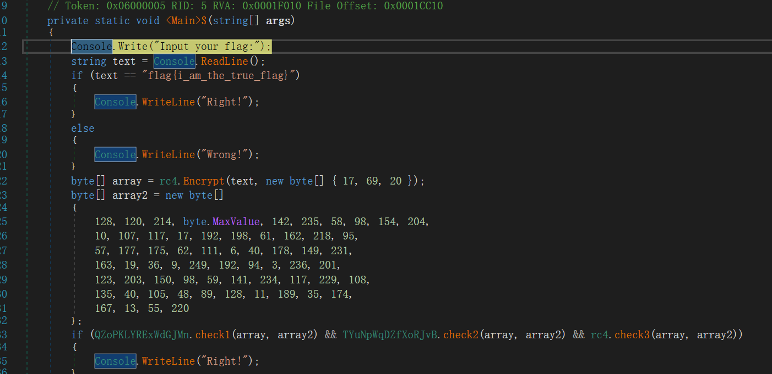This screenshot has height=374, width=772.
Task: Click the ReadLine method call
Action: click(225, 62)
